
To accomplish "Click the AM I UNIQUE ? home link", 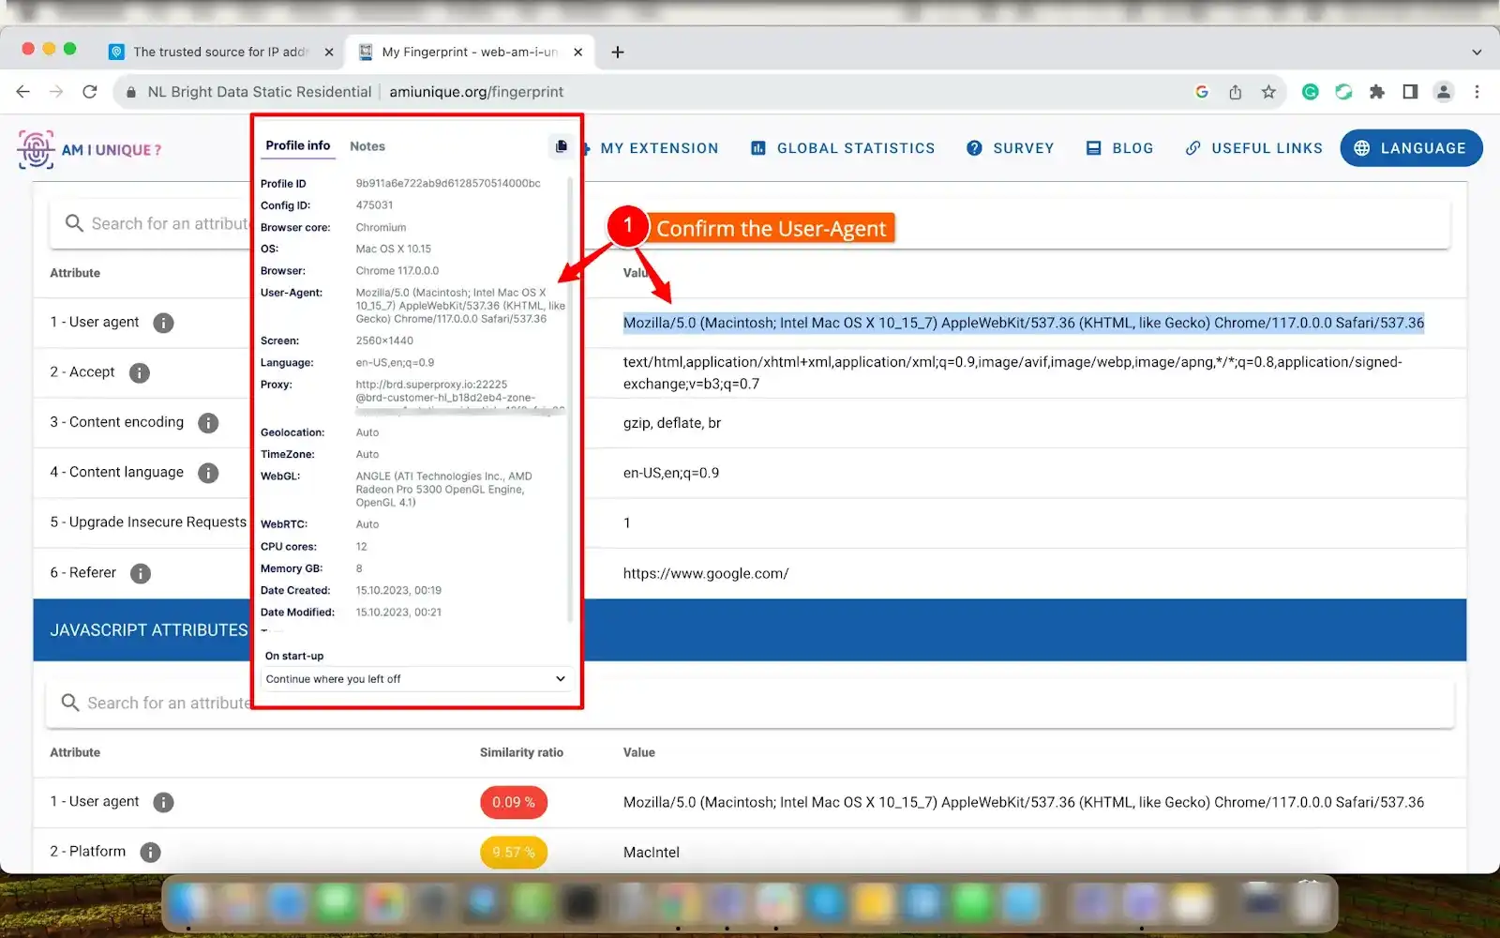I will (x=112, y=150).
